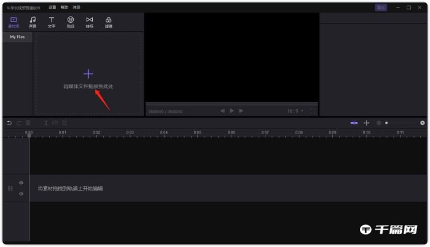The width and height of the screenshot is (430, 247).
Task: Open the 设置 settings menu
Action: coord(52,7)
